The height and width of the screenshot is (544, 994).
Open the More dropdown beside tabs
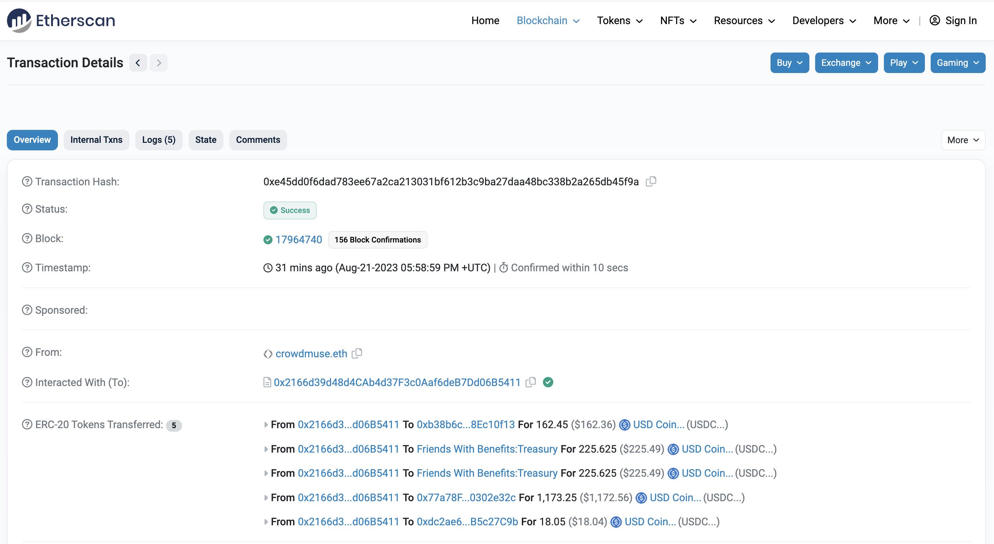coord(963,140)
